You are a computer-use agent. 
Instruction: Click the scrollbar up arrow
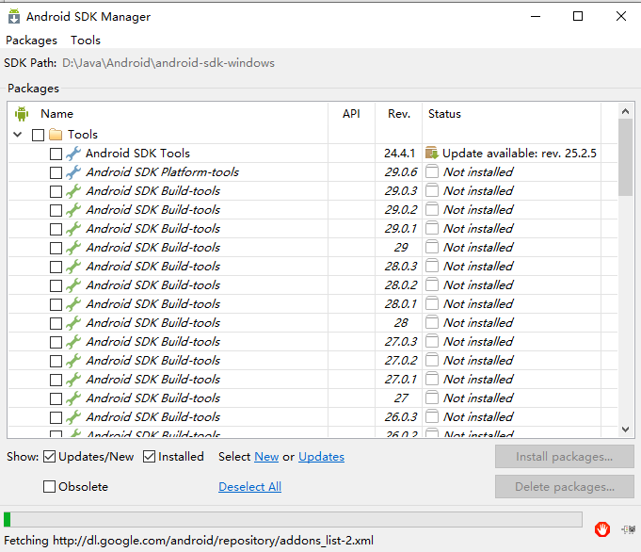pos(625,111)
